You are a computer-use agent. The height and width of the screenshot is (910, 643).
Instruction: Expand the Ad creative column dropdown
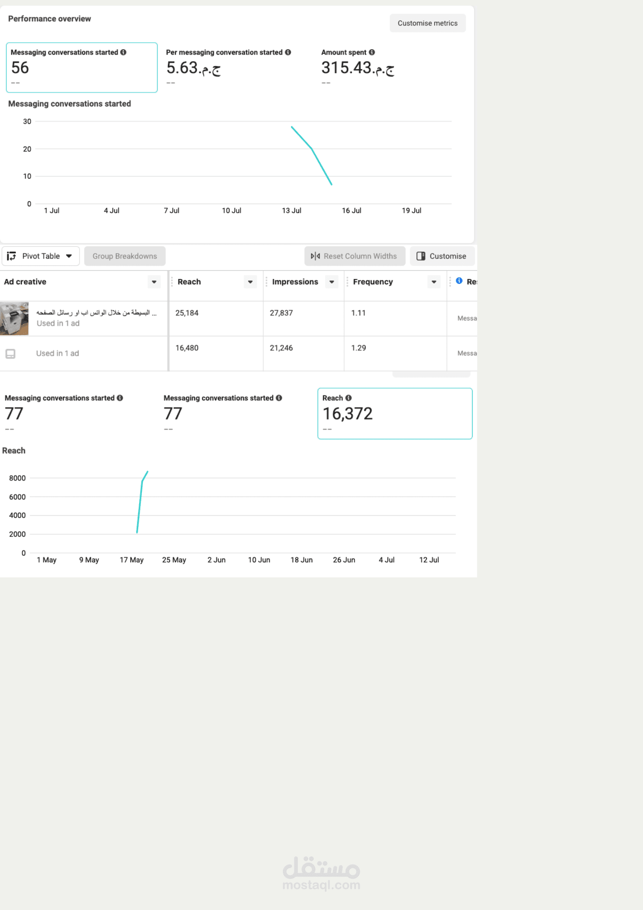coord(154,282)
